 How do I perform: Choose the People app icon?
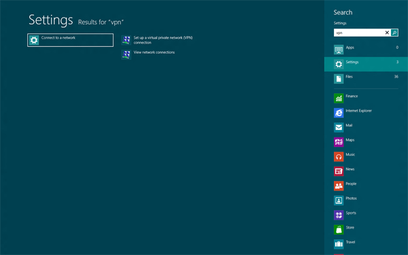click(339, 186)
